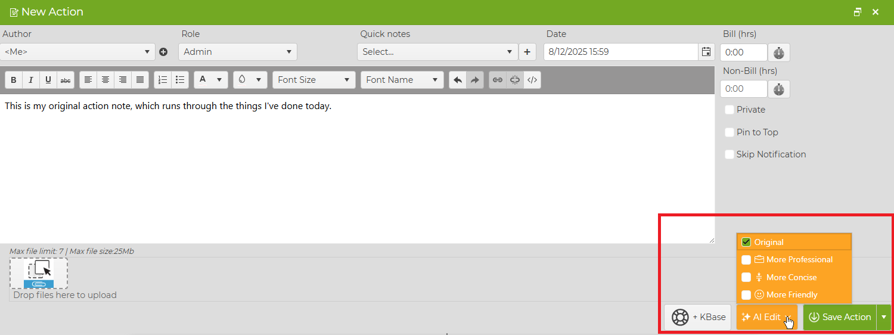Insert a numbered list
This screenshot has width=894, height=335.
(x=163, y=80)
